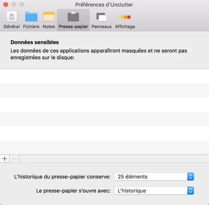Click the label Le presse-papier s'ouvre avec
This screenshot has height=205, width=209.
[73, 191]
